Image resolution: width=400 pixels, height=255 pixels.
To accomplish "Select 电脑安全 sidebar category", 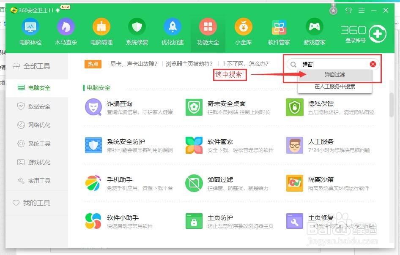I will [x=37, y=88].
